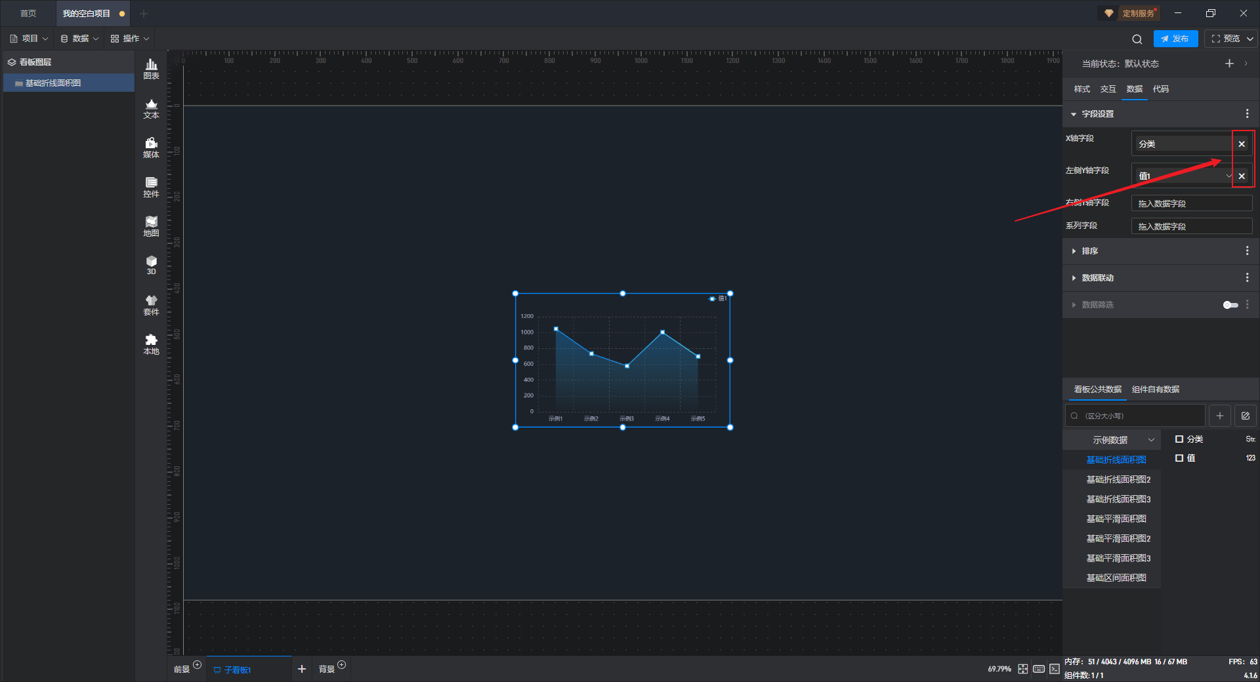Open the keyboard shortcuts icon in status bar
The height and width of the screenshot is (682, 1260).
tap(1039, 669)
